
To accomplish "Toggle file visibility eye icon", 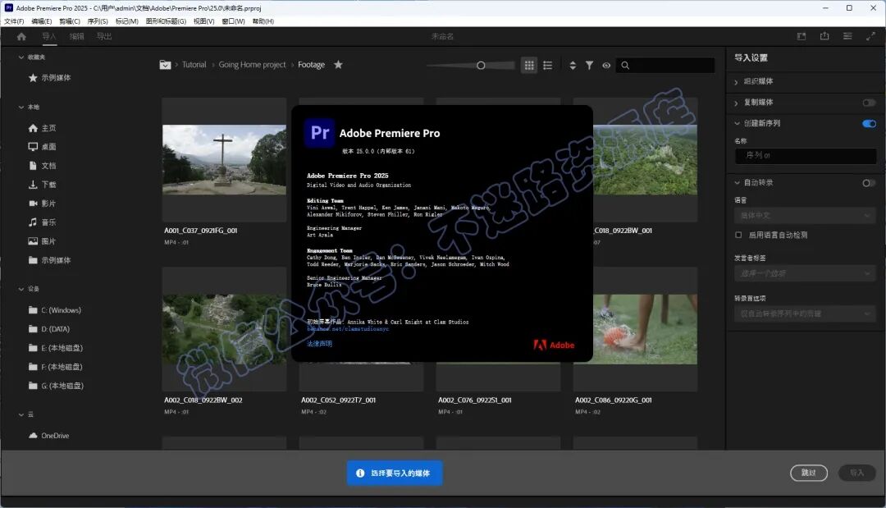I will tap(606, 66).
